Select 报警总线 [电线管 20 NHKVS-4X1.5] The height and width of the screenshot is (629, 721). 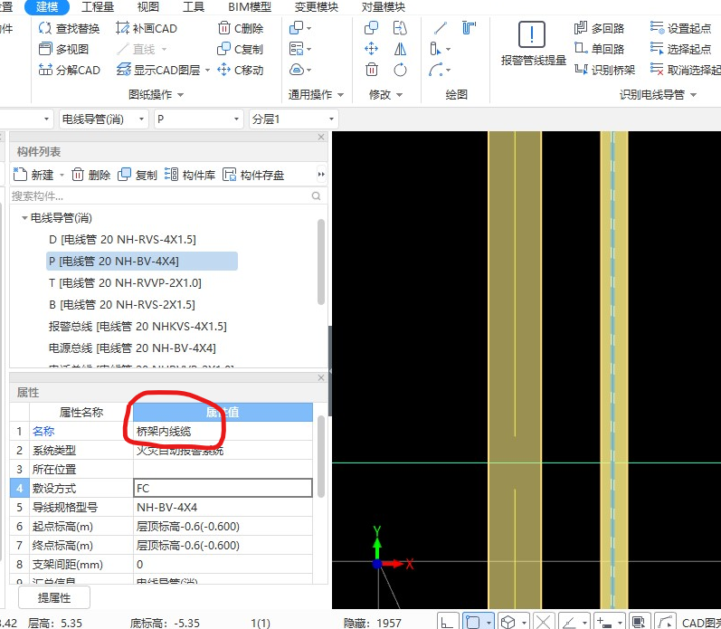pos(138,326)
